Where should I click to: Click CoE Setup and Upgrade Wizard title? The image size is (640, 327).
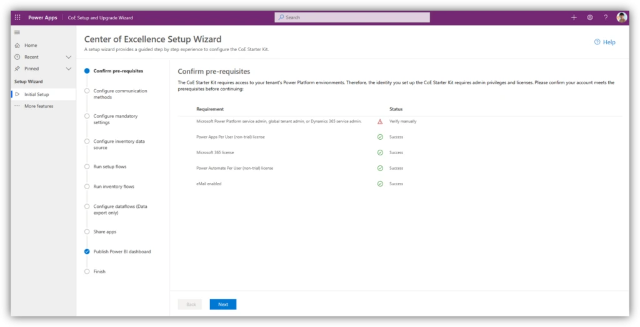[x=101, y=17]
